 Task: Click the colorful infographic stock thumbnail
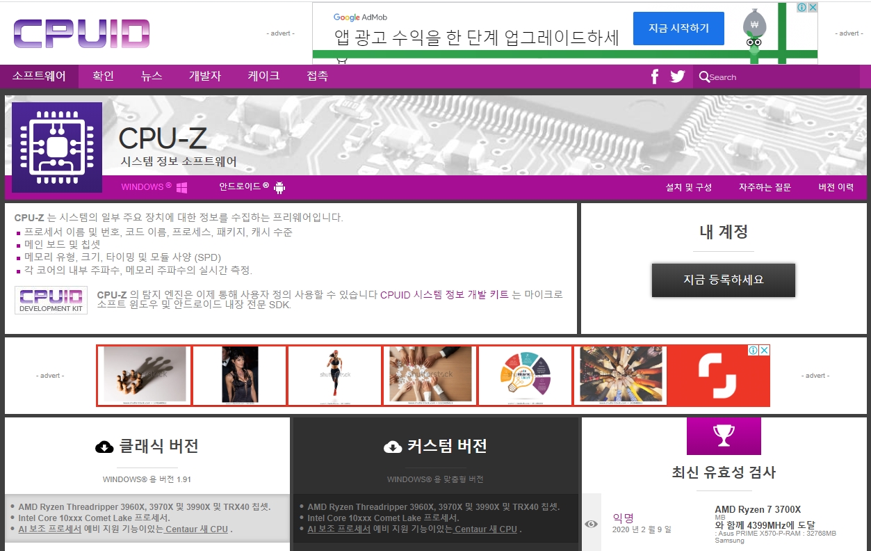coord(526,376)
